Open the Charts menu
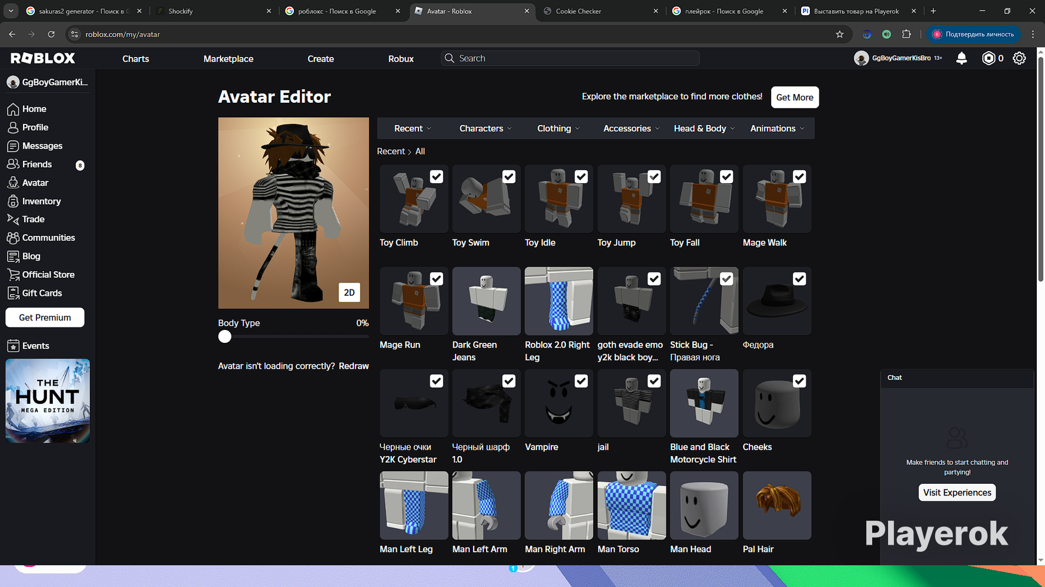 point(136,59)
